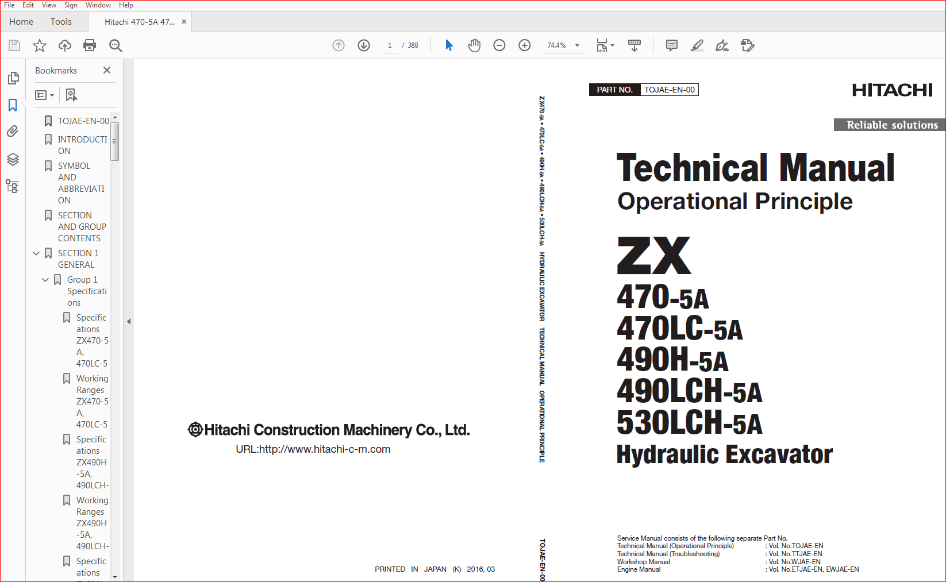Add a comment sticky note
946x582 pixels.
(671, 45)
